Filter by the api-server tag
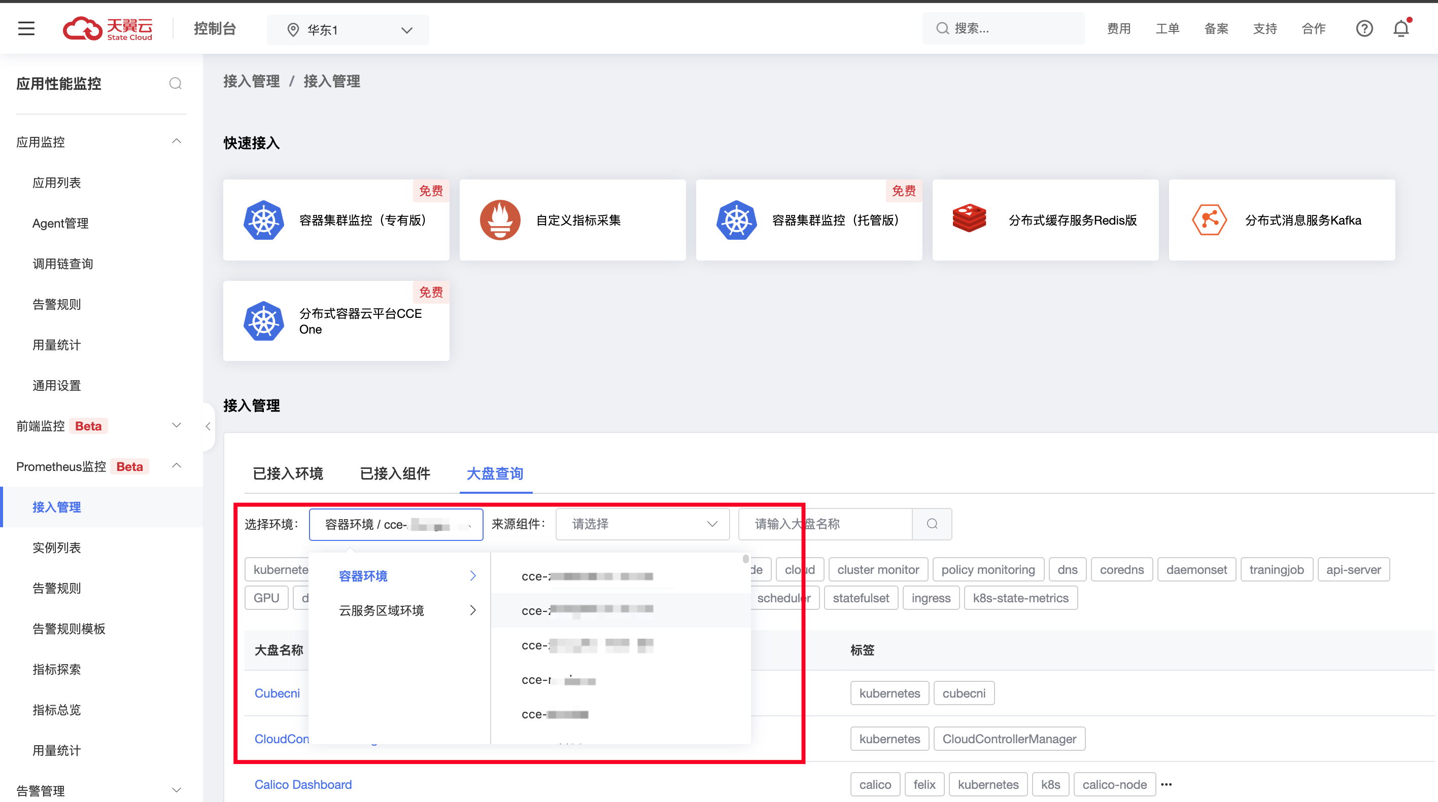This screenshot has width=1438, height=802. (x=1353, y=569)
